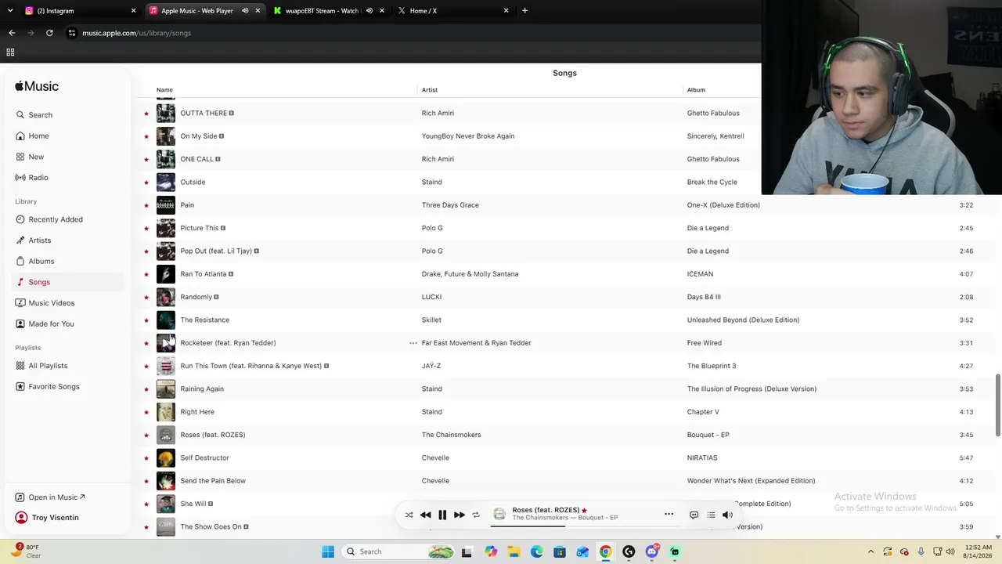Open All Playlists in the sidebar
1002x564 pixels.
(x=69, y=366)
